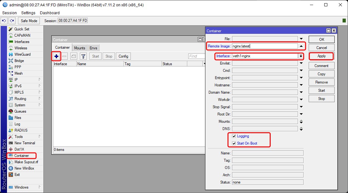Image resolution: width=348 pixels, height=193 pixels.
Task: Click the redo arrow icon in top toolbar
Action: tap(12, 21)
